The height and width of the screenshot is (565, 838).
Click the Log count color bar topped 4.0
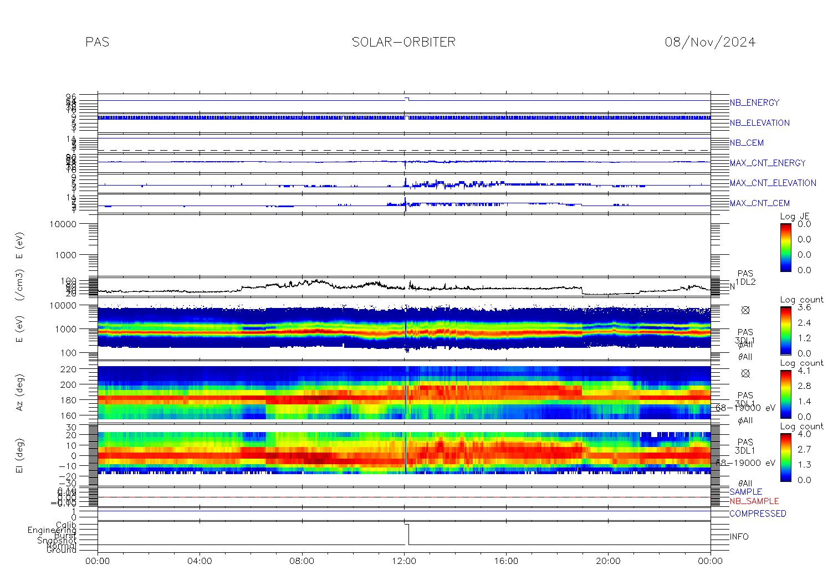[785, 457]
